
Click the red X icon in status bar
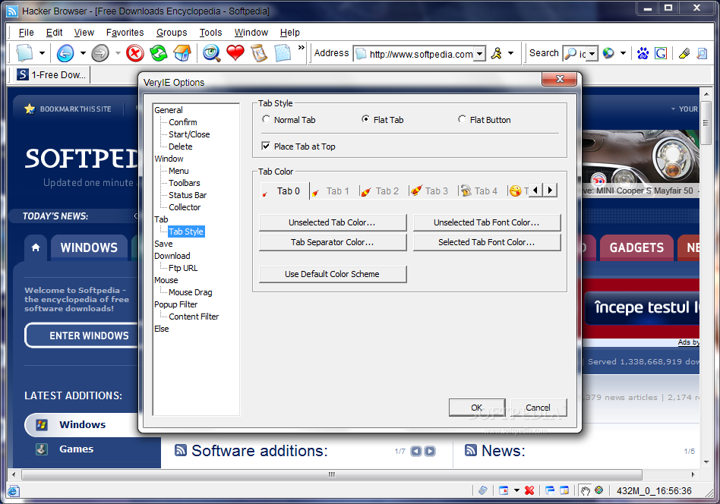(x=529, y=490)
